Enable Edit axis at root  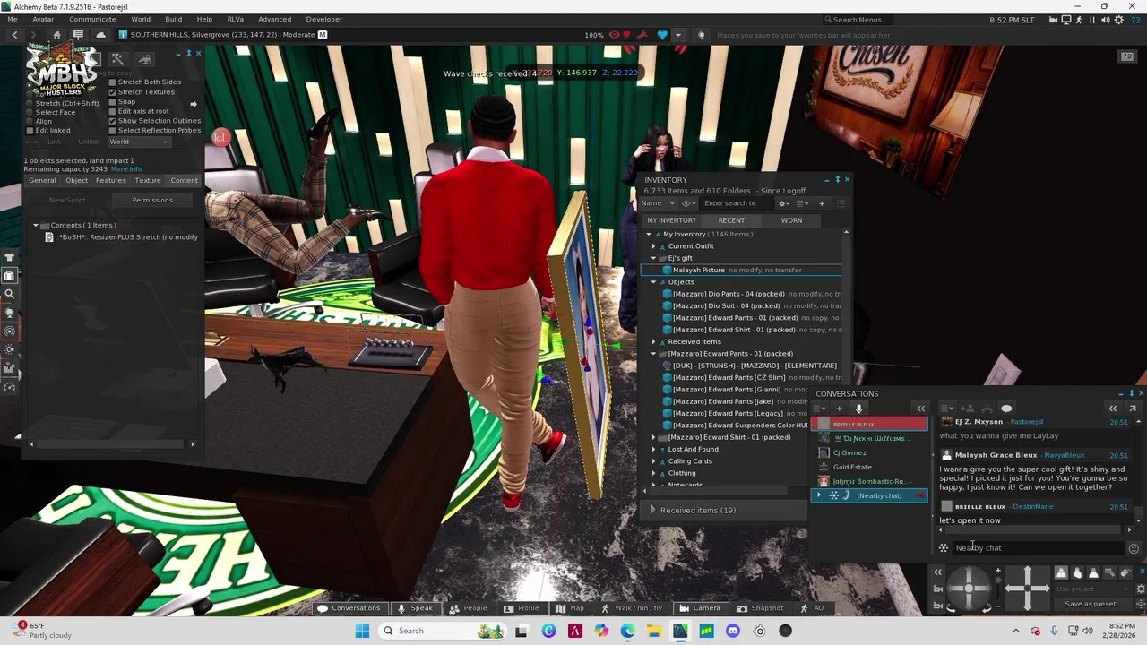tap(112, 111)
